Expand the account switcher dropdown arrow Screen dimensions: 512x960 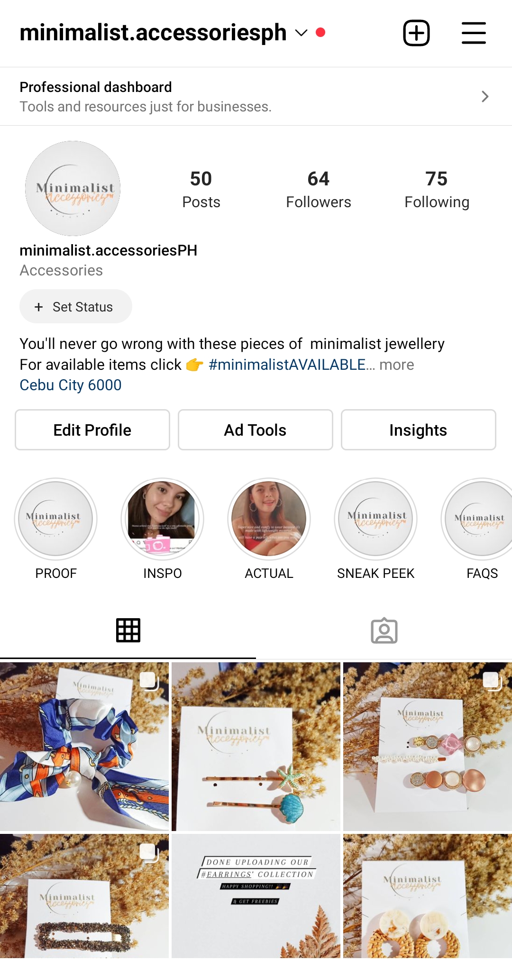coord(302,33)
